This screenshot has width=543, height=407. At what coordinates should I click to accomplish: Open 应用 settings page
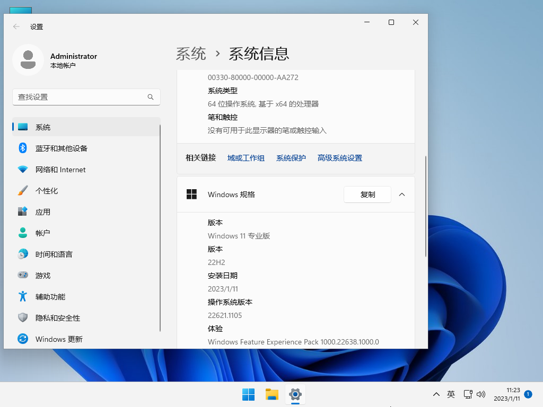(x=42, y=212)
